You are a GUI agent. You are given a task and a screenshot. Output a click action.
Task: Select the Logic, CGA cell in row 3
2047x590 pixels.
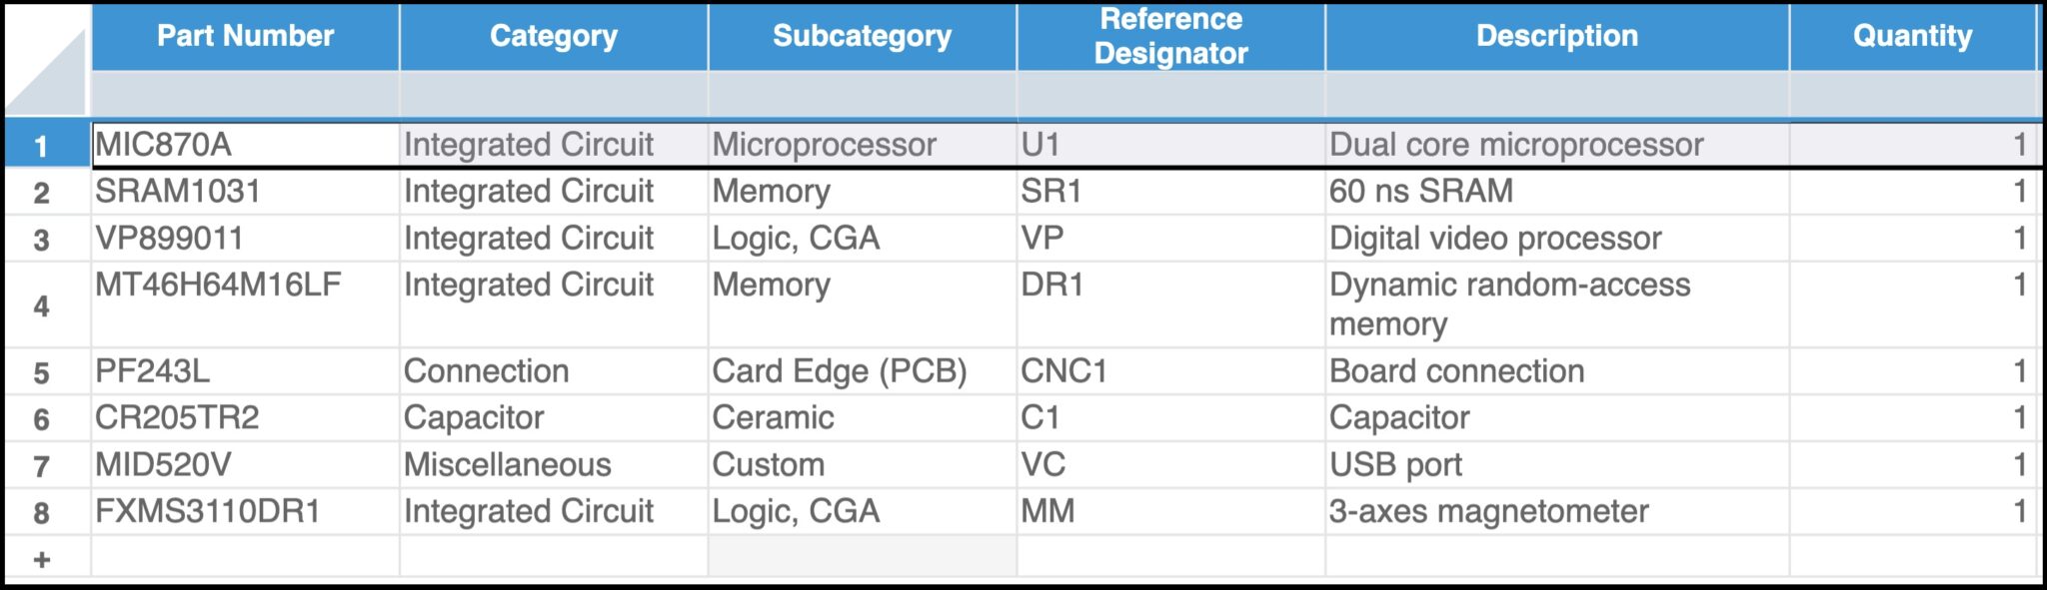[862, 237]
